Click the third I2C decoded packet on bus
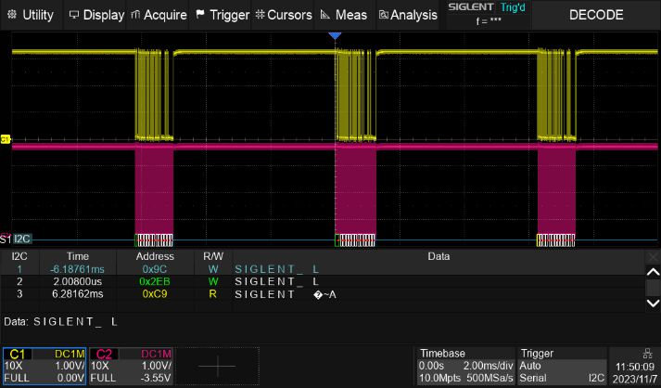 [556, 239]
